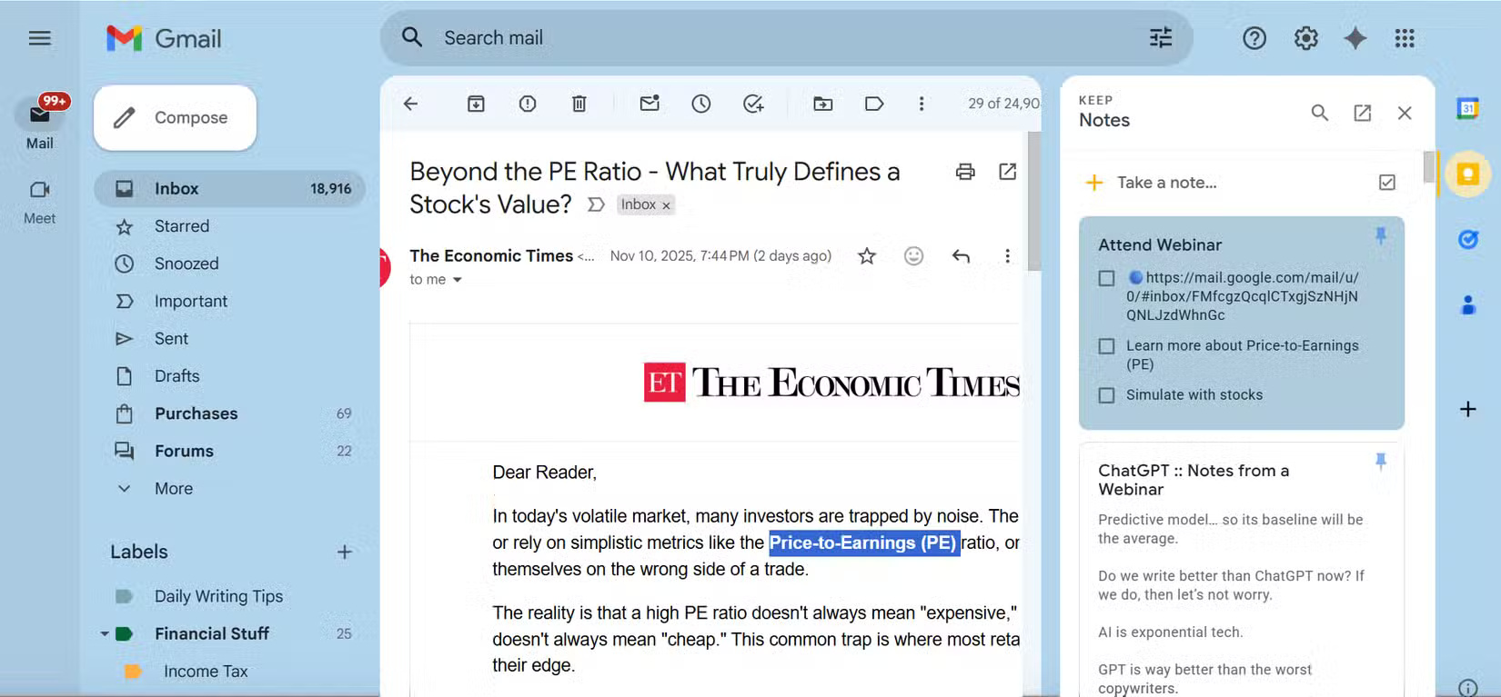Screen dimensions: 1501x697
Task: Delete the email with trash icon
Action: point(579,104)
